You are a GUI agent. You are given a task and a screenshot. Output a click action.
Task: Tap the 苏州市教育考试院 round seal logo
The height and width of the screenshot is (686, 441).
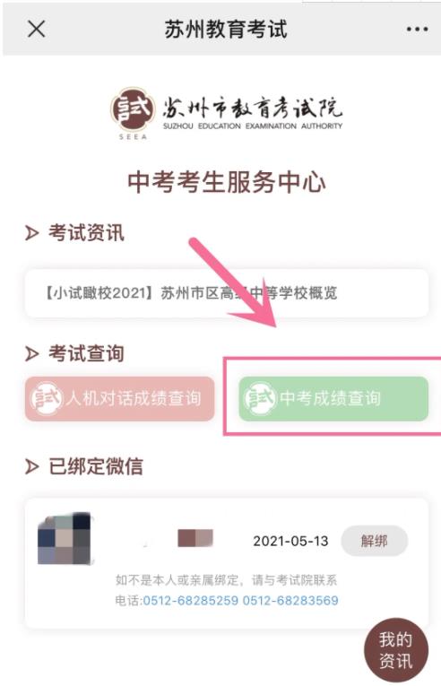[133, 109]
